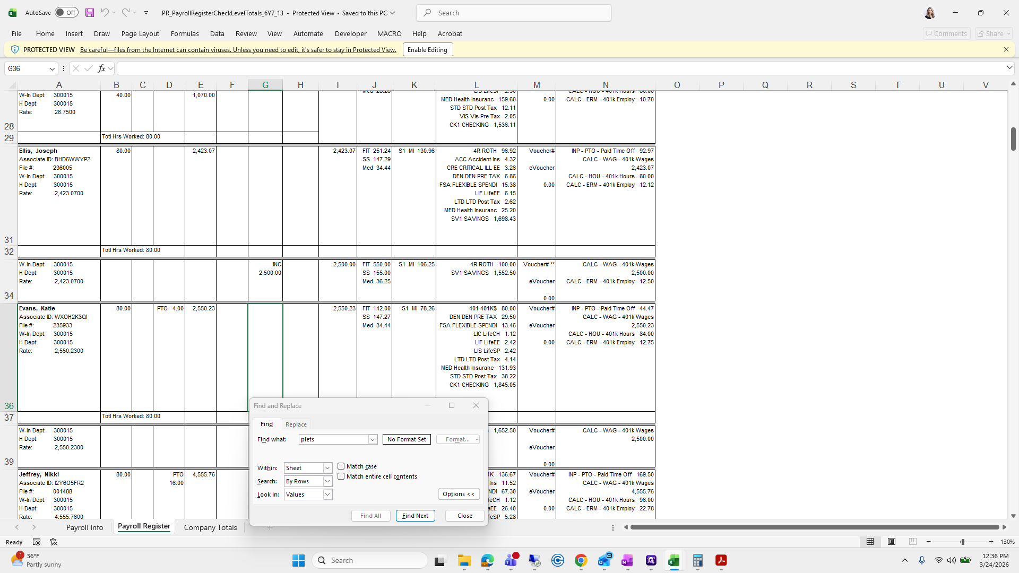Toggle the AutoSave switch
1019x573 pixels.
click(66, 13)
